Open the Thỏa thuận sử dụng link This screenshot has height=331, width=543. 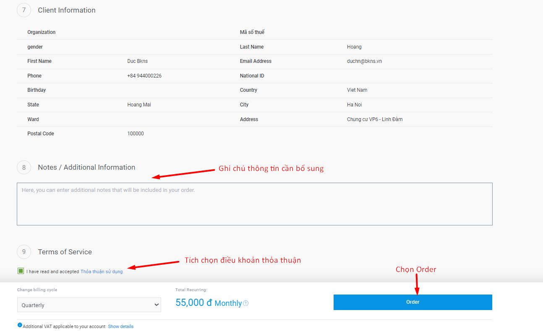pyautogui.click(x=102, y=272)
